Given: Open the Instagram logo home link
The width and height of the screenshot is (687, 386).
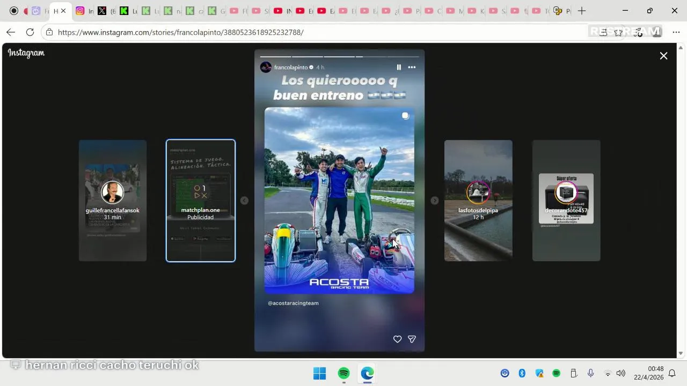Looking at the screenshot, I should (x=26, y=53).
